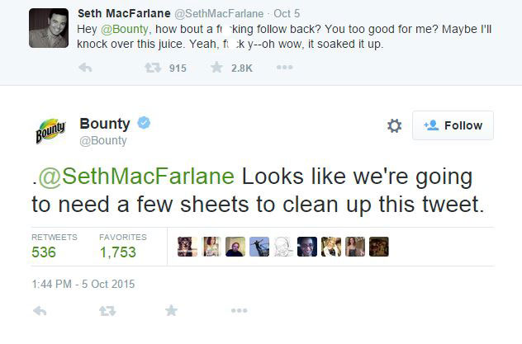Open Seth MacFarlane's profile photo
522x344 pixels.
pos(49,28)
